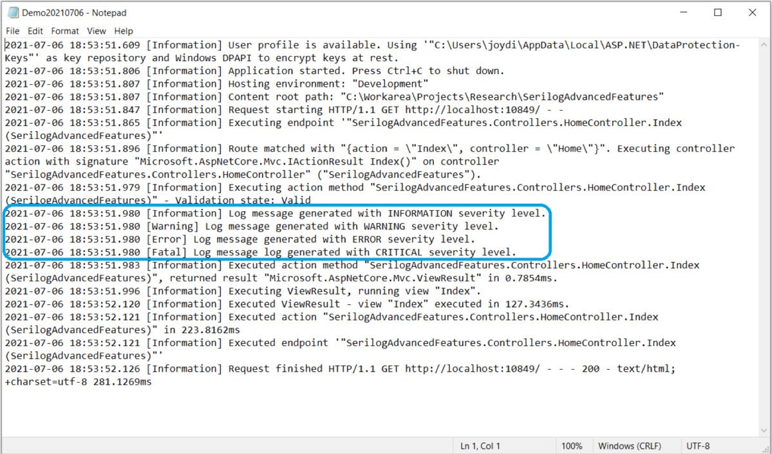772x454 pixels.
Task: Open the Edit menu
Action: 35,31
